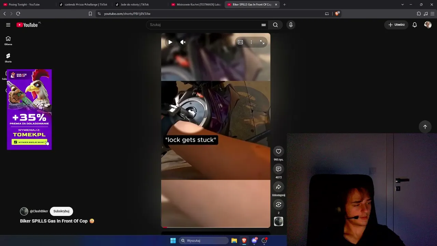Enter fullscreen for the Short

coord(262,42)
